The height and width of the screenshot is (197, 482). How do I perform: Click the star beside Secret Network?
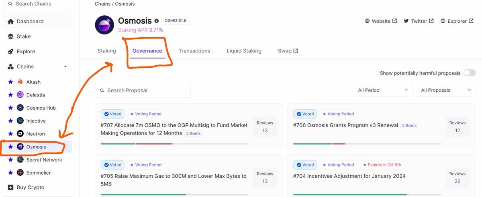point(11,160)
